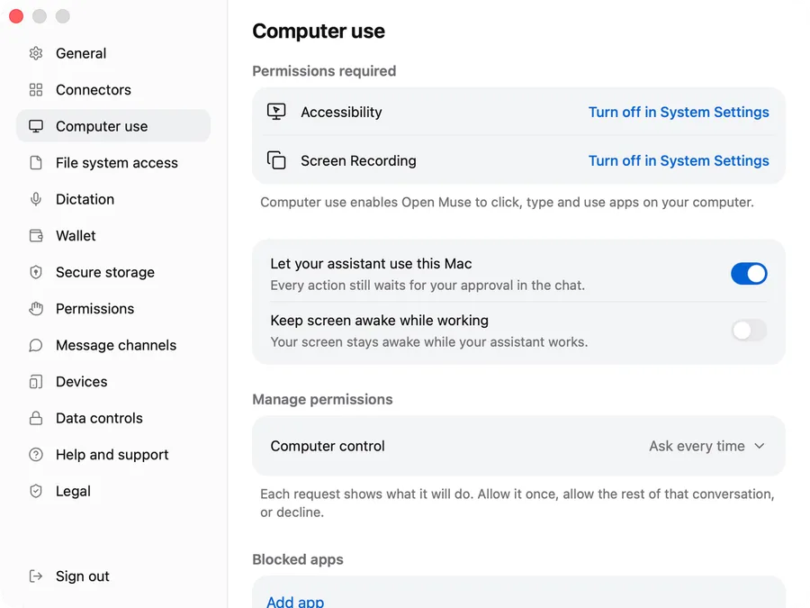Click the Computer use page heading
This screenshot has width=810, height=608.
coord(319,31)
